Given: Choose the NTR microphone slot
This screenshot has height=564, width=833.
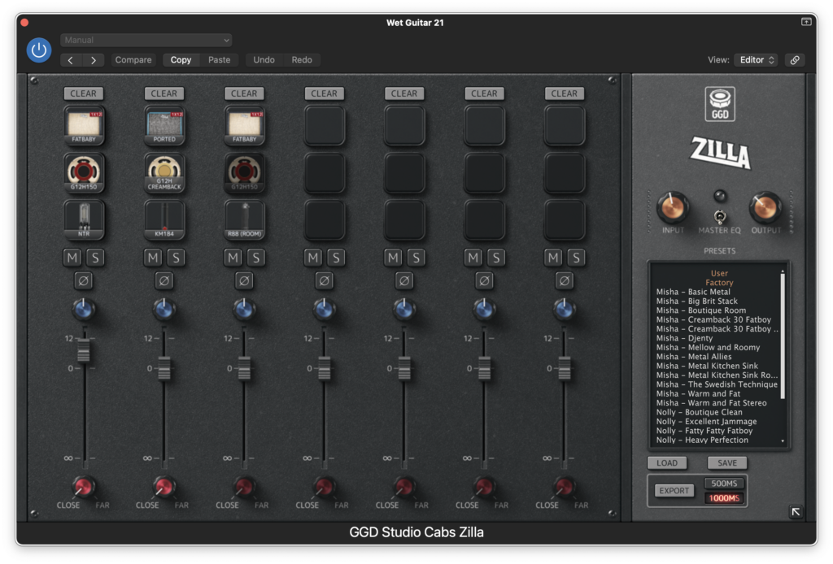Looking at the screenshot, I should click(x=84, y=219).
